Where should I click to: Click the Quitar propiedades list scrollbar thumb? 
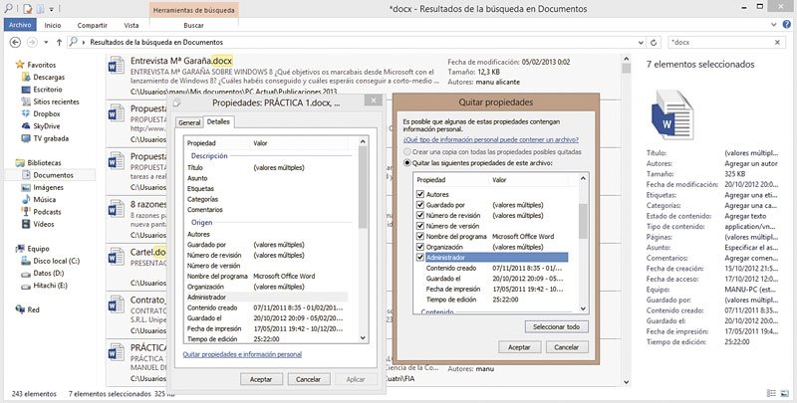583,221
